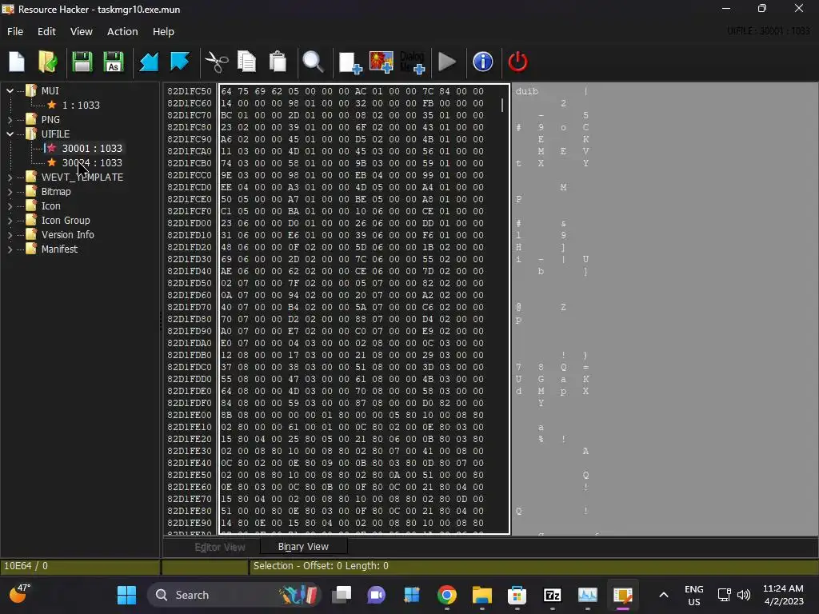Click the status text '10E64 / 0'
The image size is (819, 614).
pyautogui.click(x=26, y=566)
